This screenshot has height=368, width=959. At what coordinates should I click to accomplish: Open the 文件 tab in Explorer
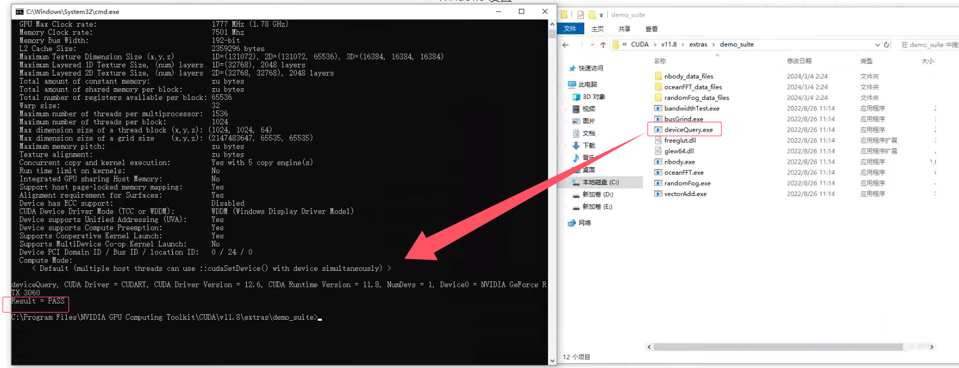pos(570,29)
